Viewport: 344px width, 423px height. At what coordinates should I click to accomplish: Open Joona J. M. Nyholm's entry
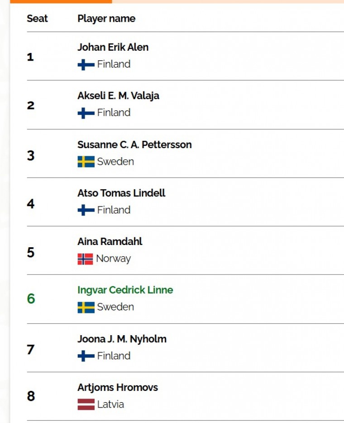coord(122,339)
